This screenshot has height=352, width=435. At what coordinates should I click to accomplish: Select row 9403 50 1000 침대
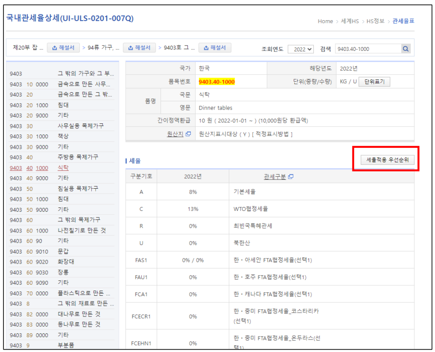click(x=62, y=199)
